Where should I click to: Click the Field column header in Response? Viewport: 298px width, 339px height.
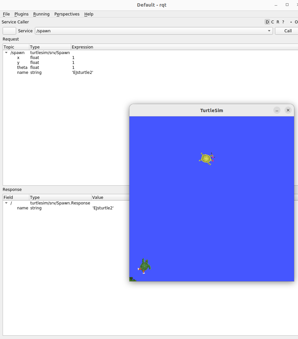16,197
